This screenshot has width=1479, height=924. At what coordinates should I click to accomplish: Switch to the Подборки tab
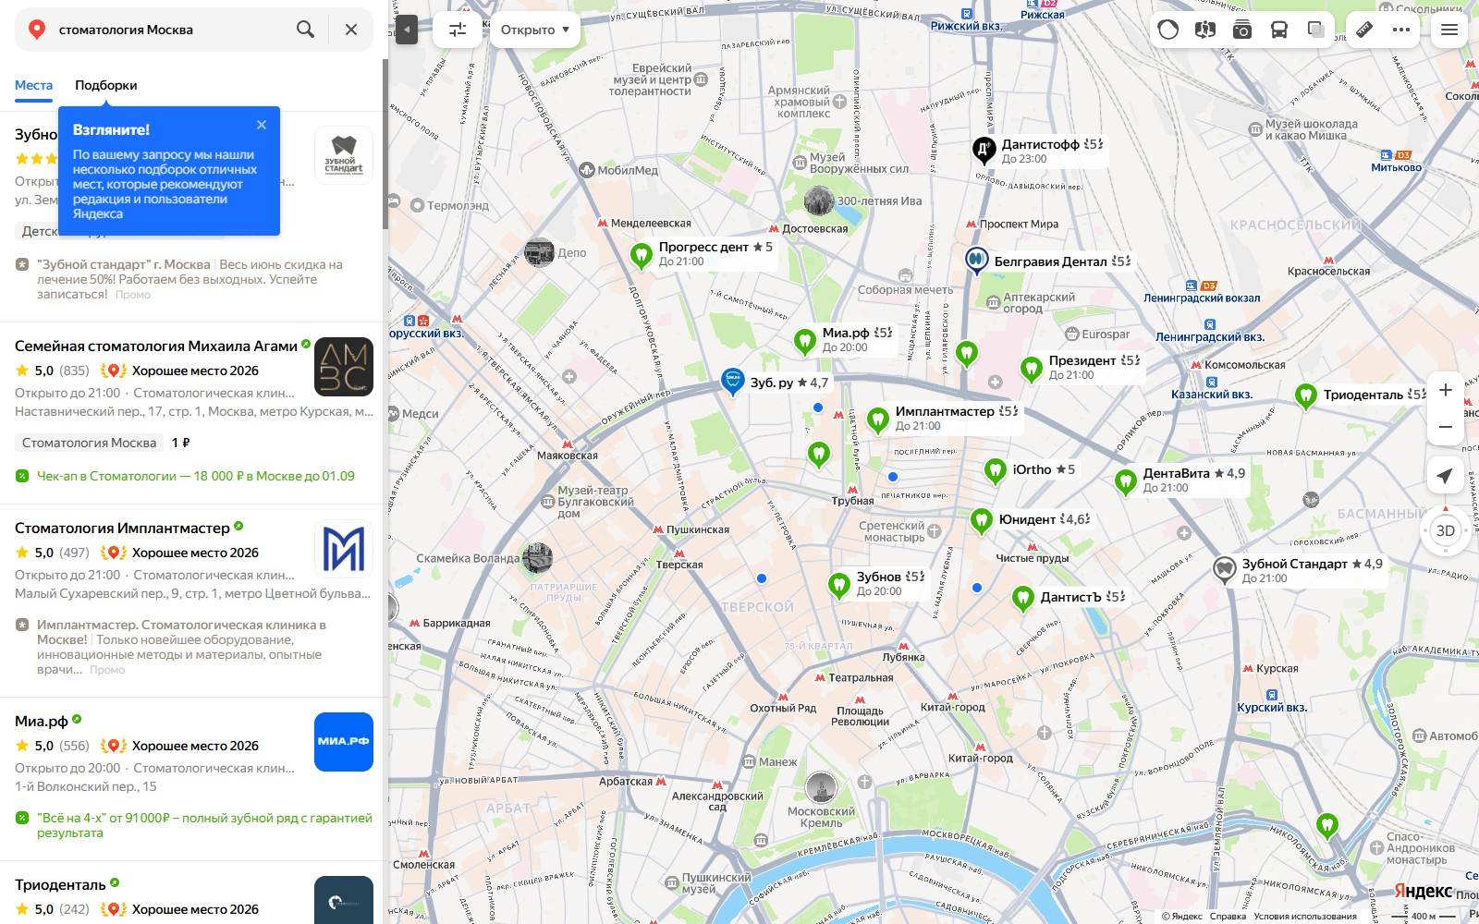click(x=106, y=85)
